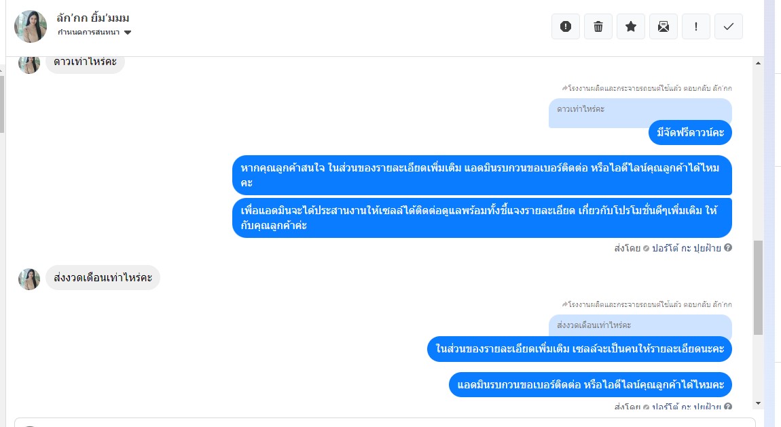Screen dimensions: 781x427
Task: Click the scroll down arrow of chat scrollbar
Action: 758,403
